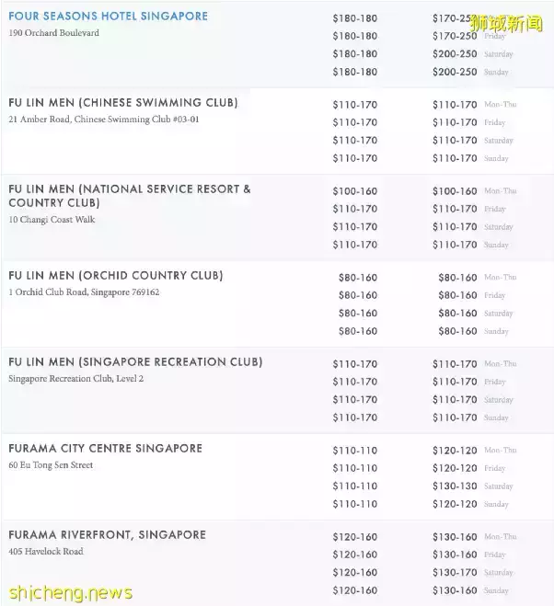Click the Furama Riverfront, Singapore title
554x606 pixels.
coord(107,535)
